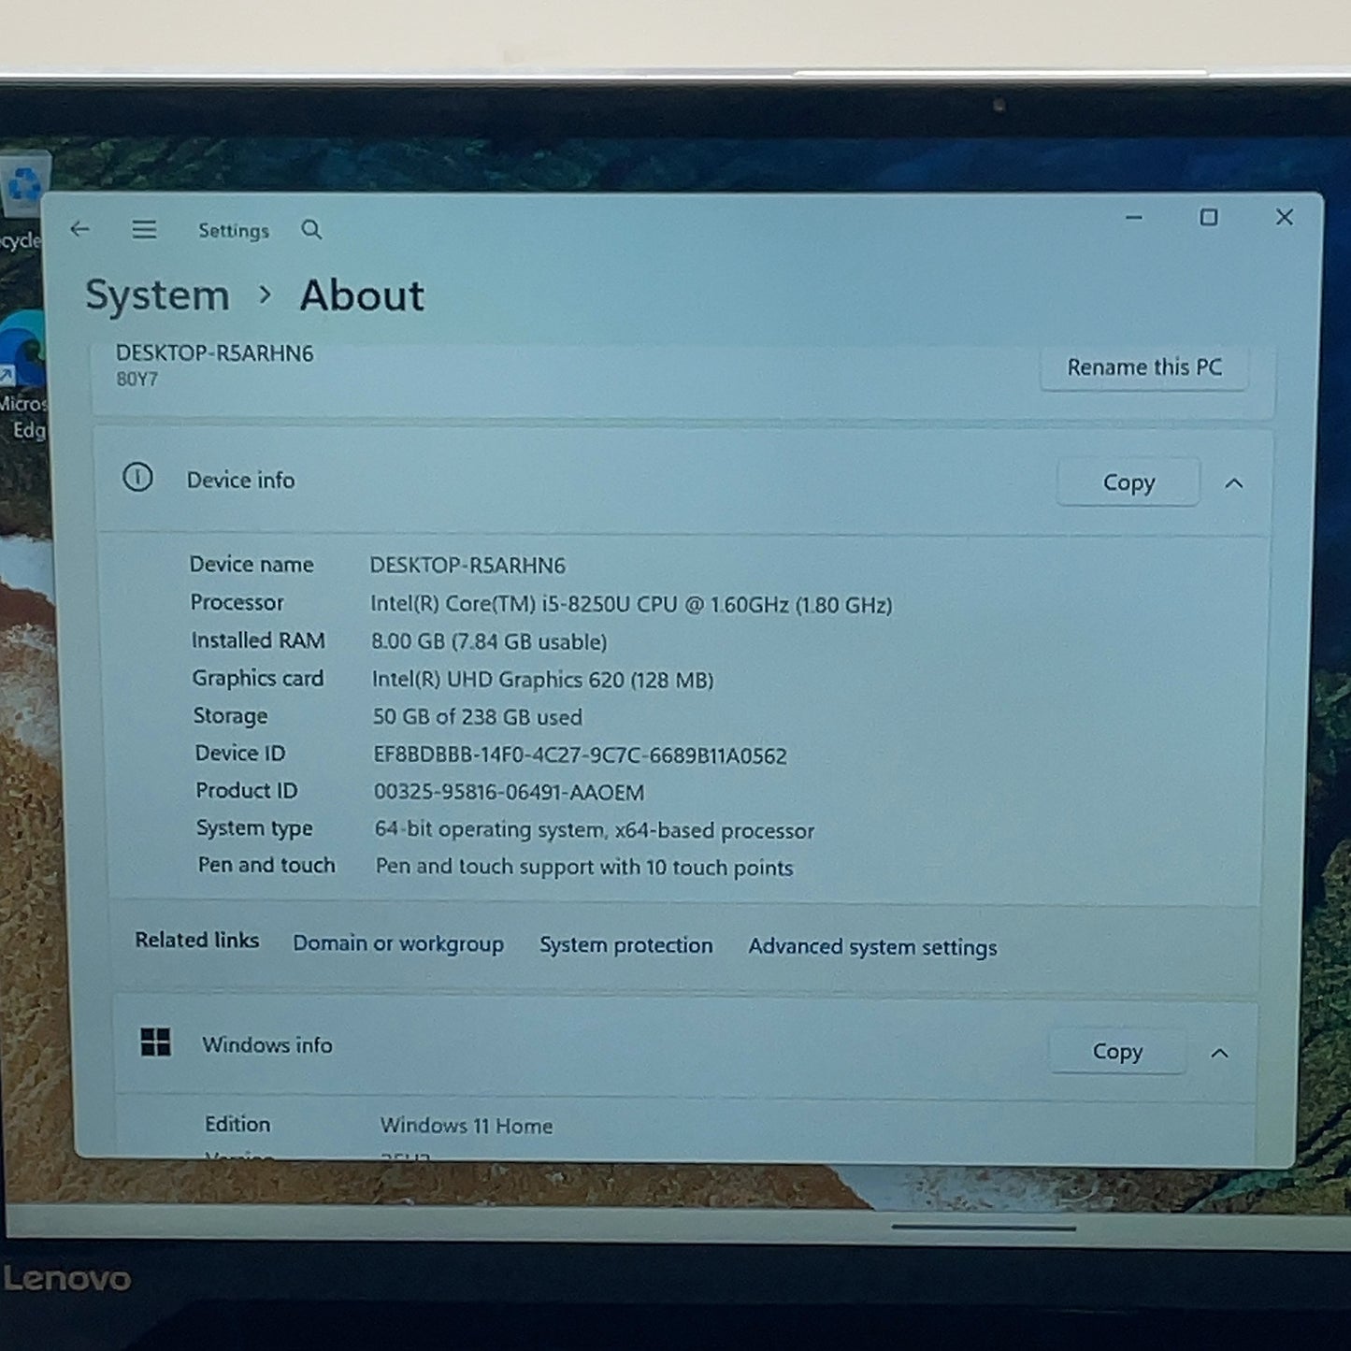Collapse the Windows info section chevron
Image resolution: width=1351 pixels, height=1351 pixels.
click(x=1219, y=1053)
